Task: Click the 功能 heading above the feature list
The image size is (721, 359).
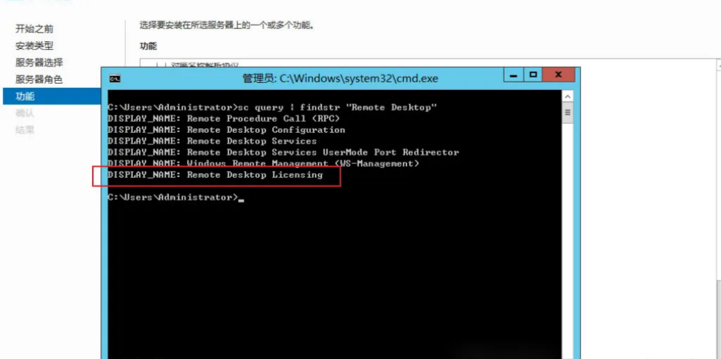Action: 148,46
